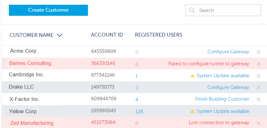The height and width of the screenshot is (128, 267).
Task: Delete the Acme Corp row
Action: click(x=258, y=52)
